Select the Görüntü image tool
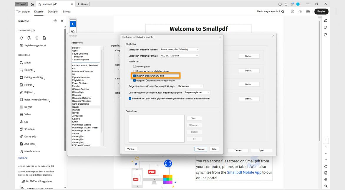Viewport: 345px width, 190px height. pos(26,70)
